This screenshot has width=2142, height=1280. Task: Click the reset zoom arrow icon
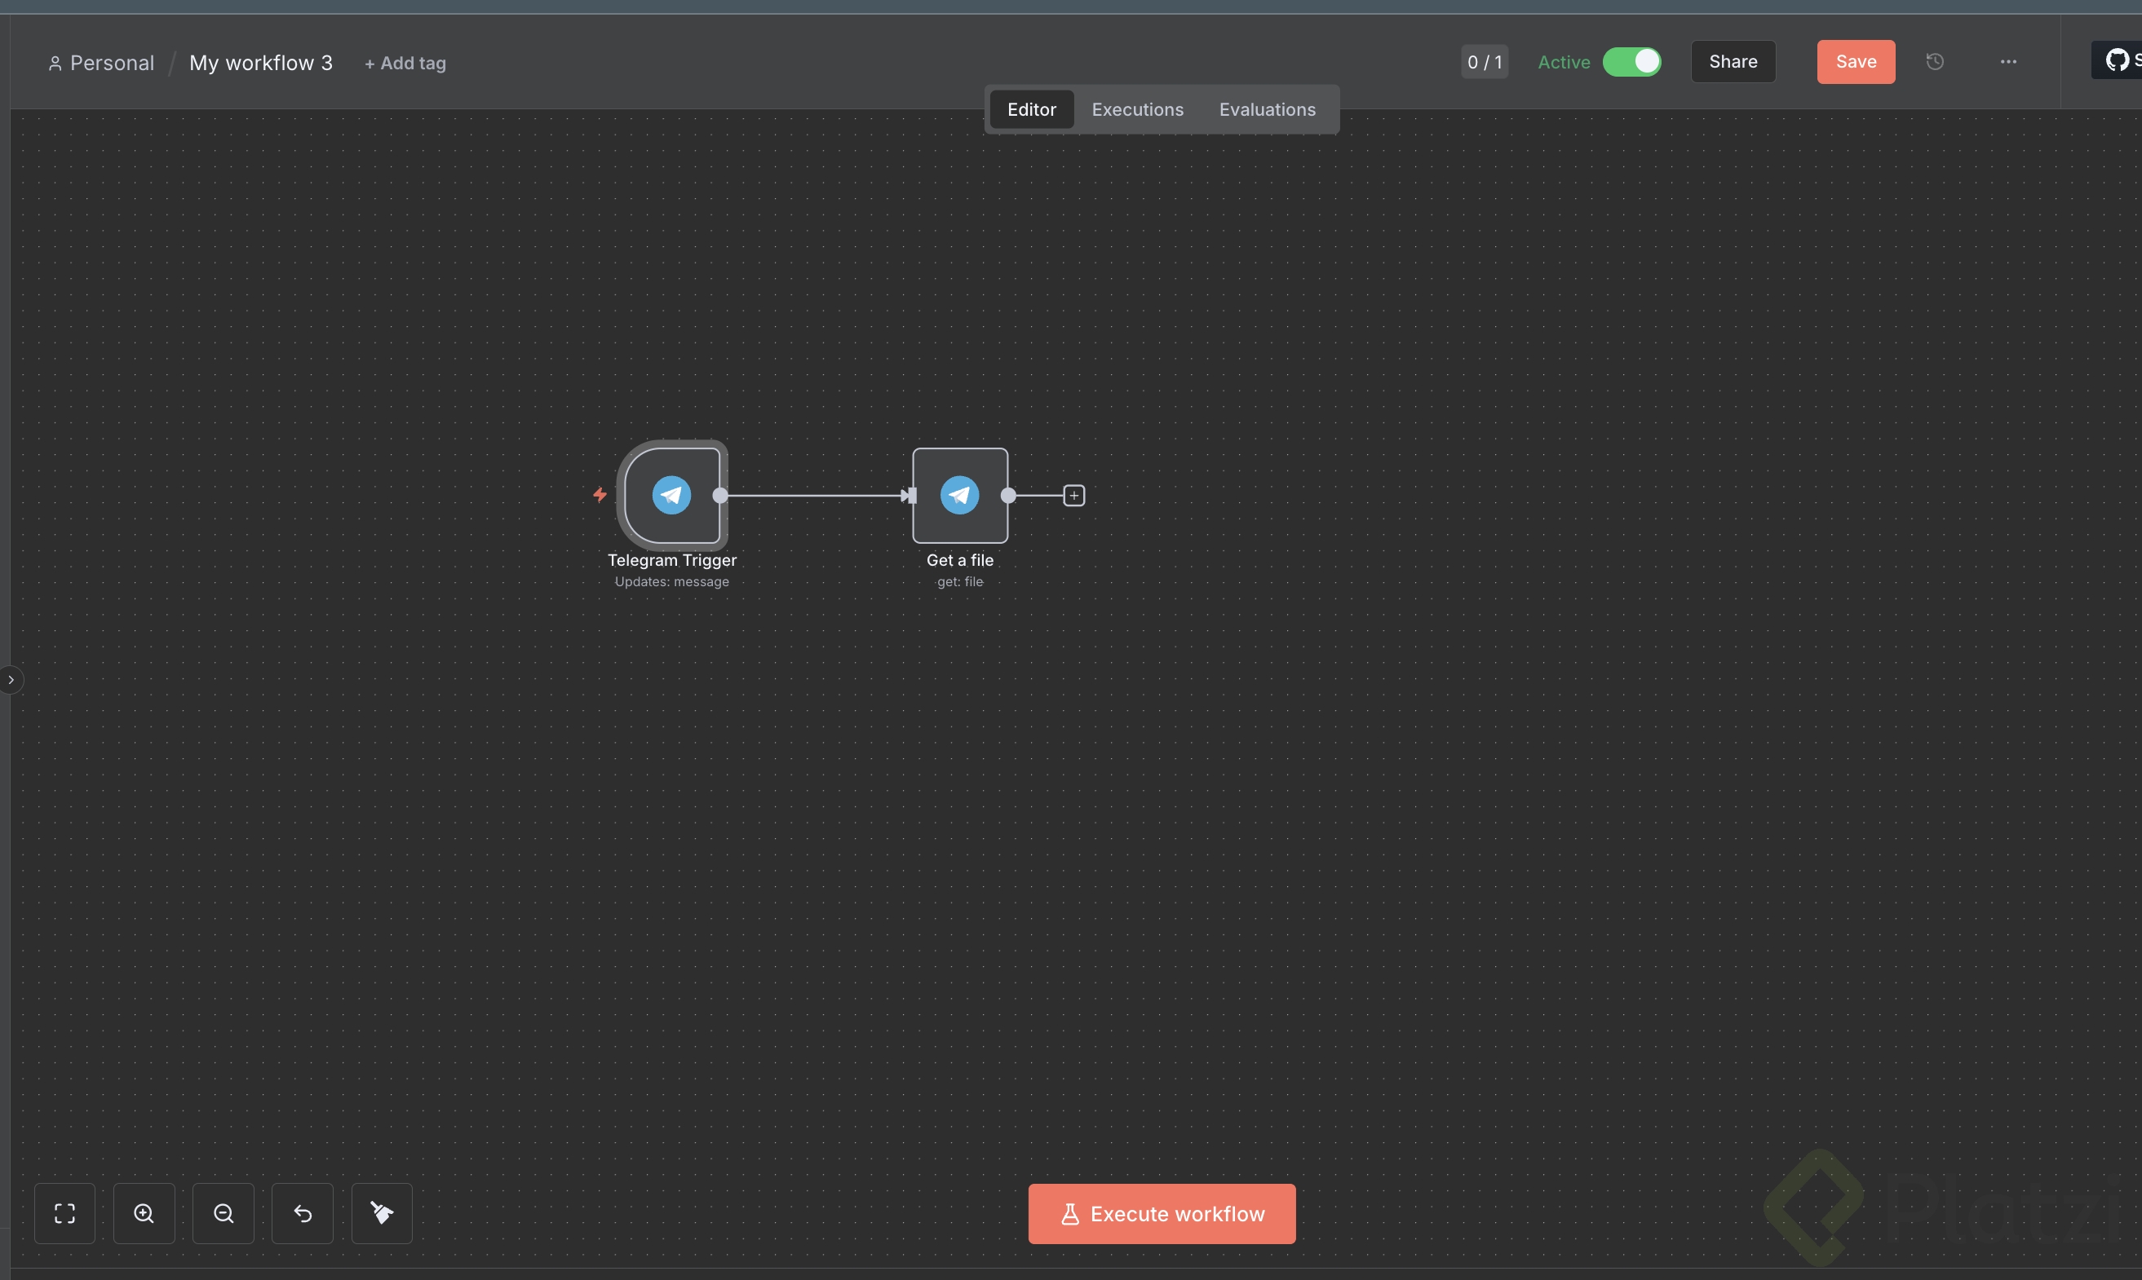[x=303, y=1214]
